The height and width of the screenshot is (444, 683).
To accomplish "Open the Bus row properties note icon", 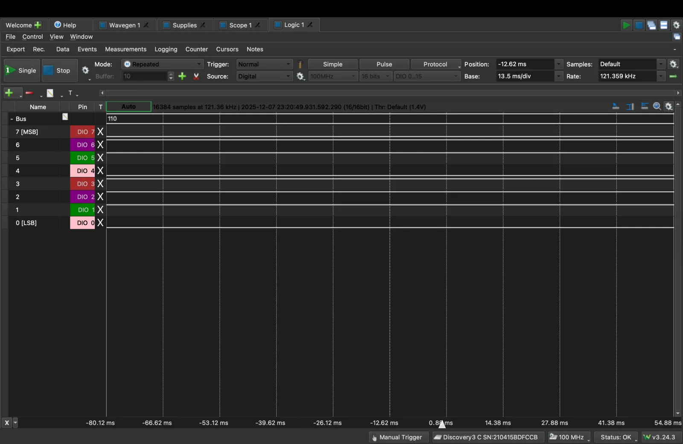I will point(65,117).
